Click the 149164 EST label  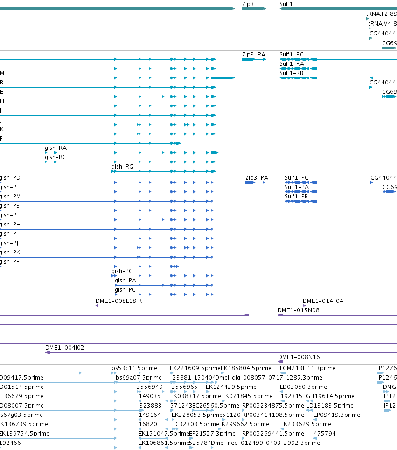(x=150, y=415)
